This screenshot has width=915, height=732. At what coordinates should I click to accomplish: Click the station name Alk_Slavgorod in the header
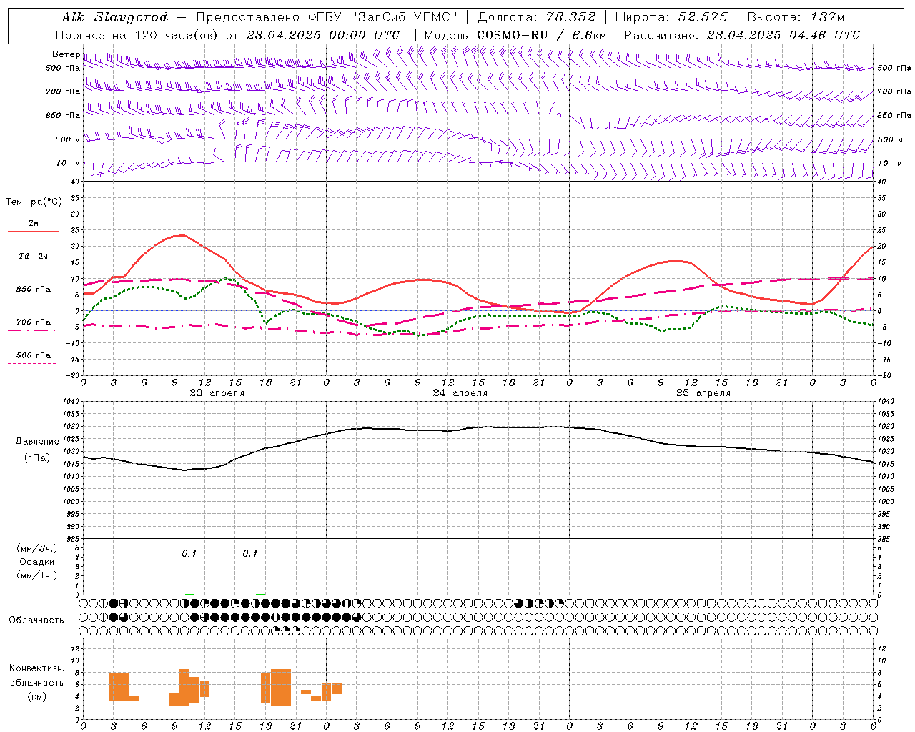point(115,17)
